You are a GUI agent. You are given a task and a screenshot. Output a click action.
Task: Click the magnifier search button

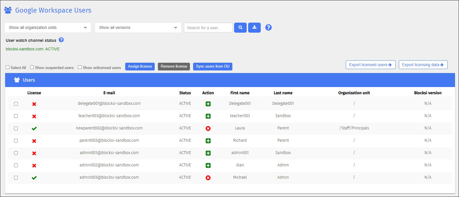coord(240,27)
